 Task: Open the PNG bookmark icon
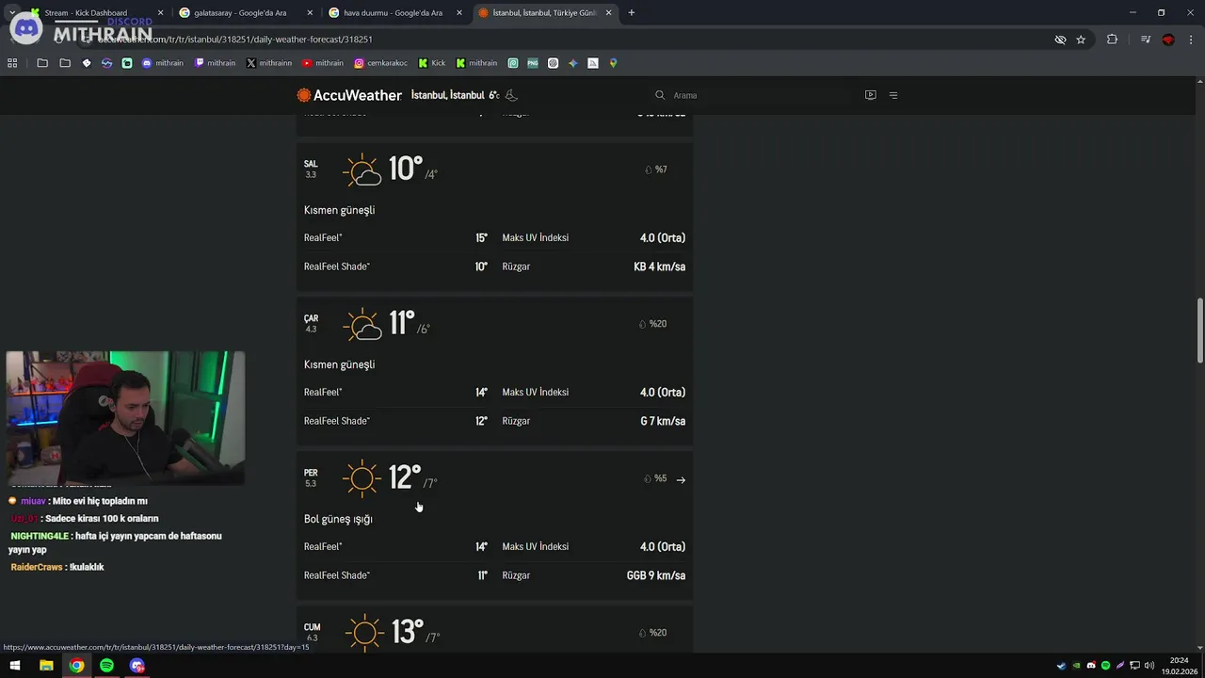coord(533,63)
